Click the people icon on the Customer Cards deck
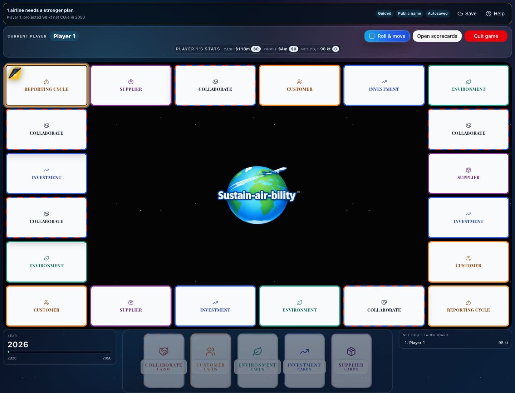Viewport: 515px width, 393px height. click(211, 352)
